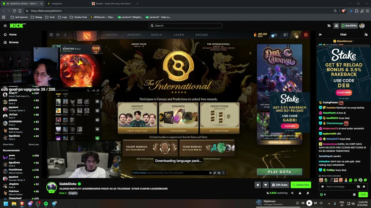Report the stream with warning icon
The width and height of the screenshot is (371, 208).
point(300,193)
